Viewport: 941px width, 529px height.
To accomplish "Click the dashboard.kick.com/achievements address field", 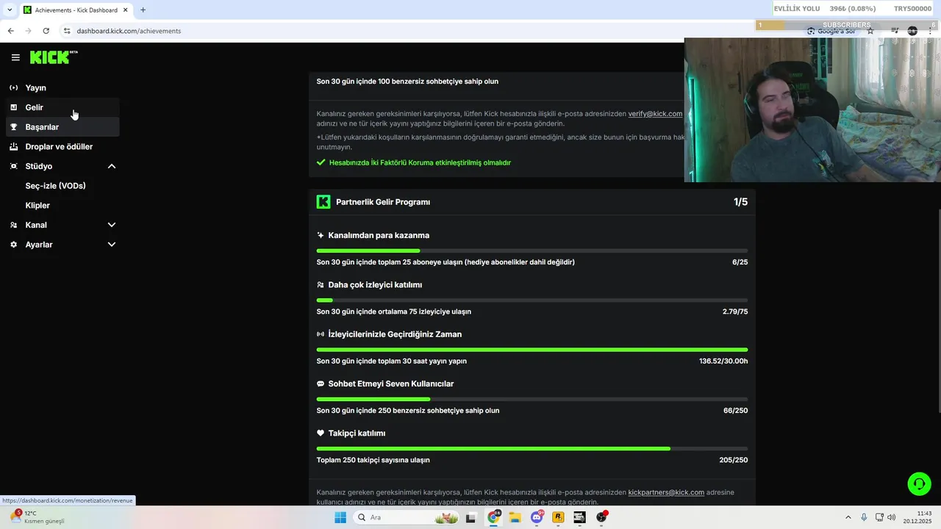I will (x=129, y=31).
